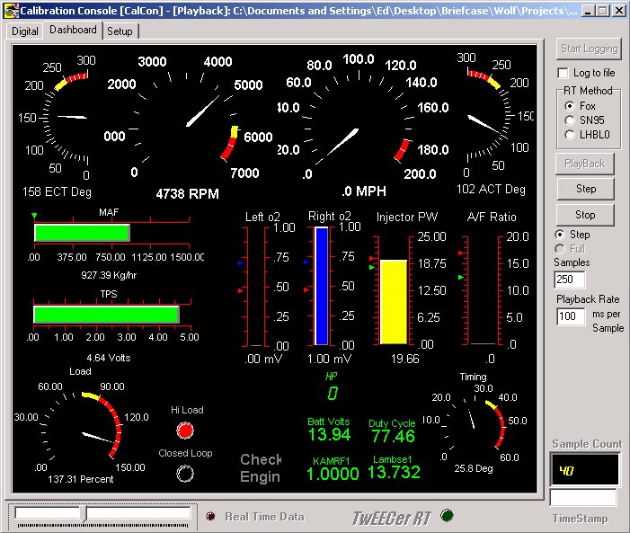Image resolution: width=630 pixels, height=533 pixels.
Task: Click the PlayBack button
Action: (584, 164)
